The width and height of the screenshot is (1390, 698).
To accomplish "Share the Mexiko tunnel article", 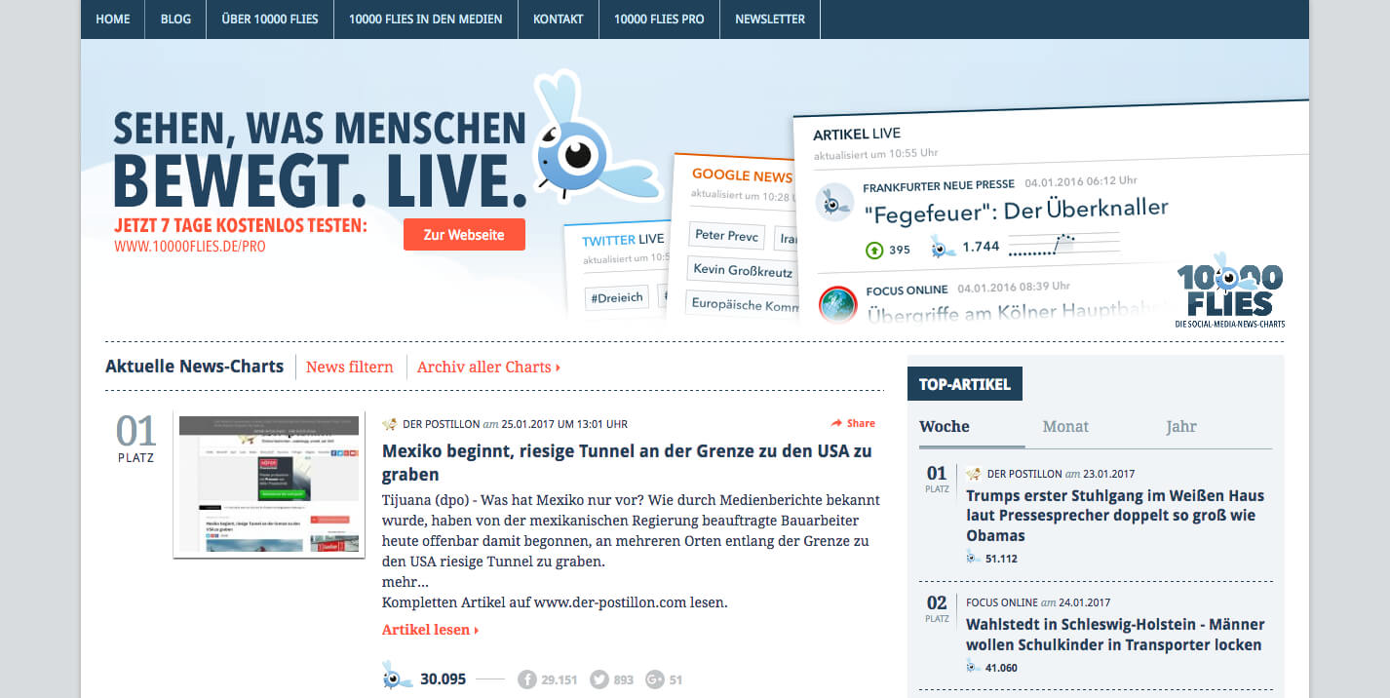I will pyautogui.click(x=853, y=423).
